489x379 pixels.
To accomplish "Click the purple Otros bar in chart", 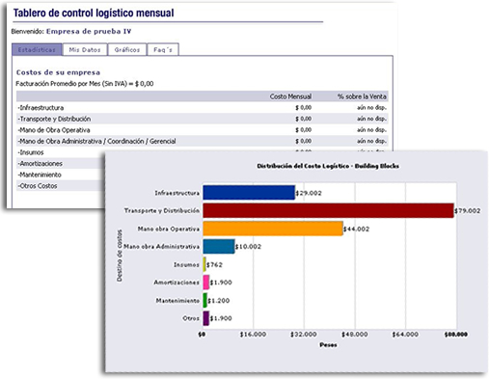I will click(206, 318).
